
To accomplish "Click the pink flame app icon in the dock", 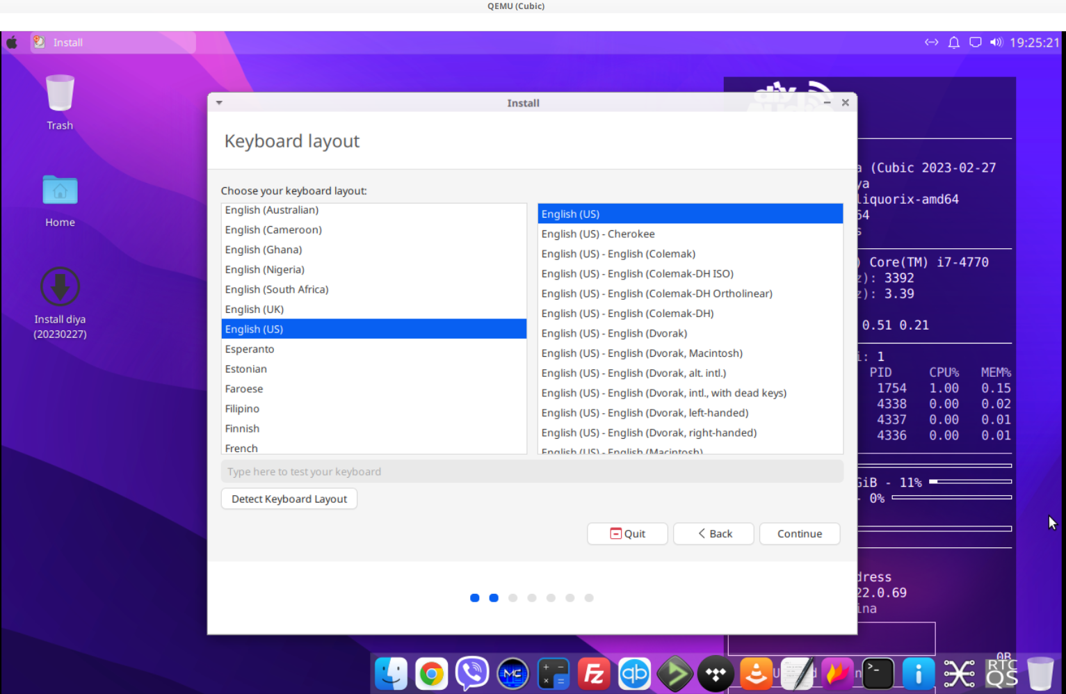I will tap(837, 673).
